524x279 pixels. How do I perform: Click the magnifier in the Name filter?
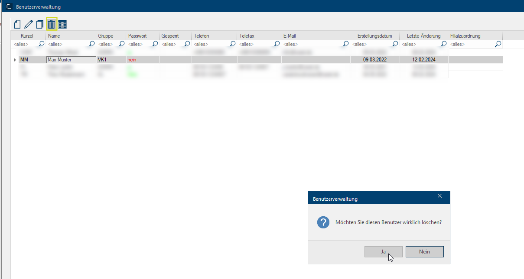pyautogui.click(x=92, y=44)
